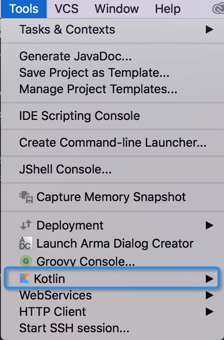Click the Capture Memory Snapshot icon
This screenshot has height=340, width=224.
point(26,197)
